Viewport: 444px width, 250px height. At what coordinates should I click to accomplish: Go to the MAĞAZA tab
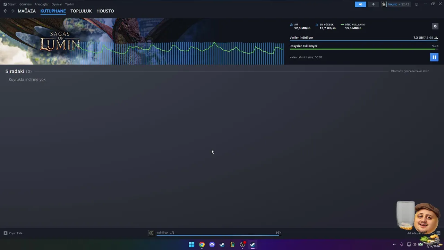click(27, 11)
